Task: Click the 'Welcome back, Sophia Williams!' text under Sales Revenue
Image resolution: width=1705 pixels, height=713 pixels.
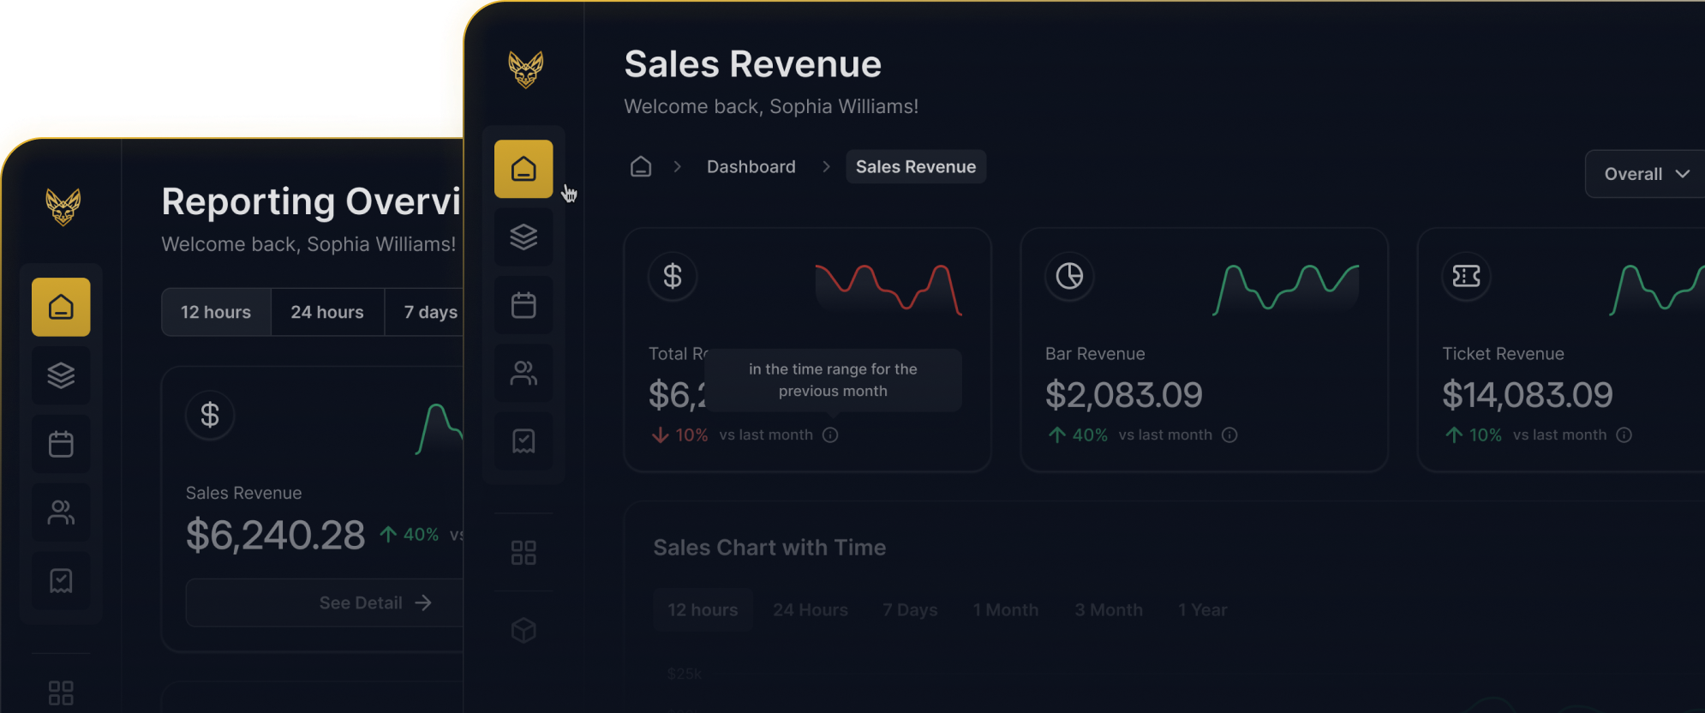Action: [x=771, y=106]
